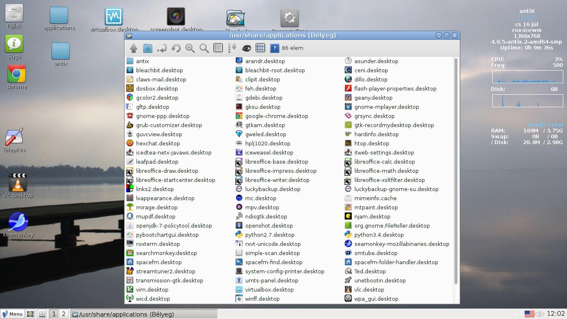The width and height of the screenshot is (567, 319).
Task: Rescan the directory with refresh icon
Action: (x=176, y=48)
